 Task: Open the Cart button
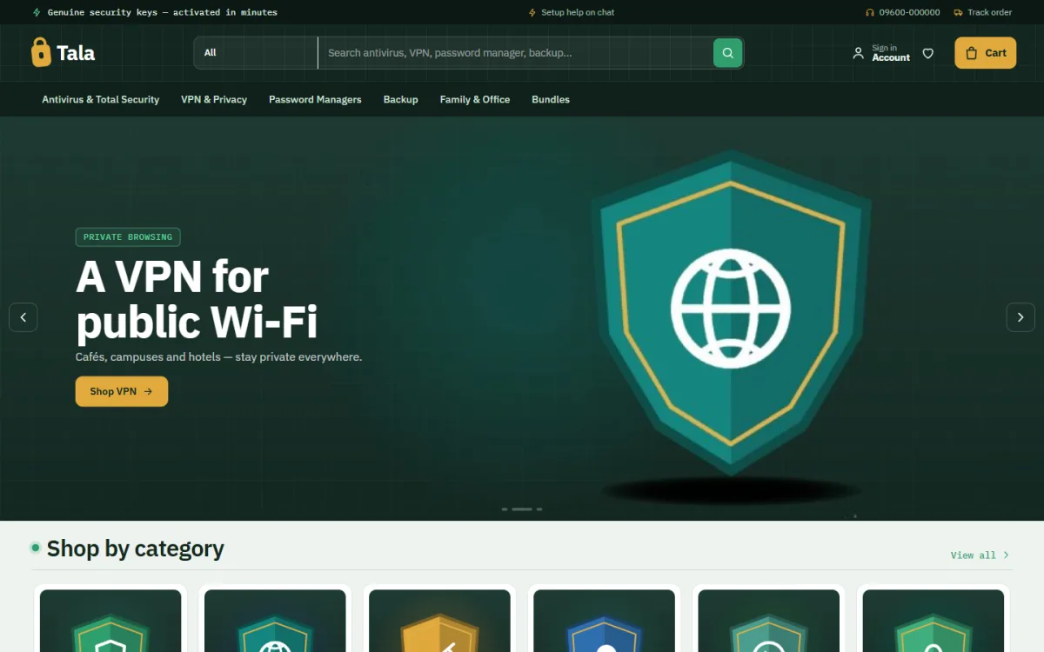(985, 53)
